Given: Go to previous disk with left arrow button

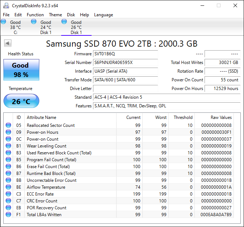Looking at the screenshot, I should click(8, 43).
